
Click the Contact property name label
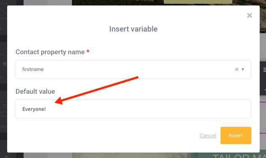(x=50, y=52)
